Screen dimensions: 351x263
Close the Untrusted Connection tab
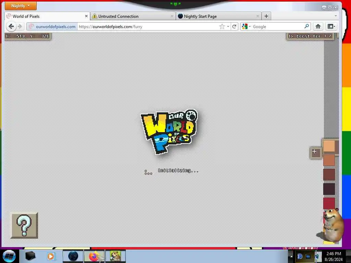(x=172, y=16)
